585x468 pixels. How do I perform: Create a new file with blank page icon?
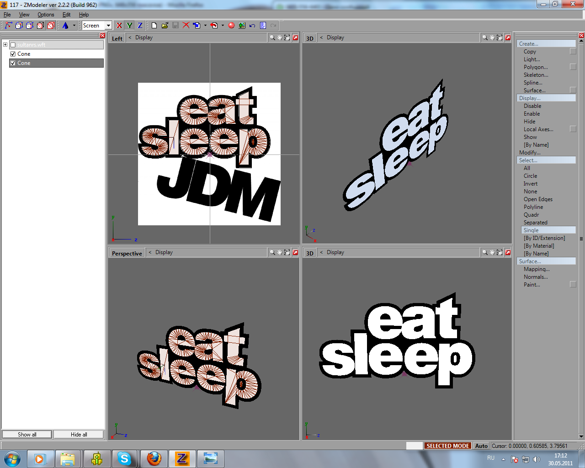coord(154,26)
